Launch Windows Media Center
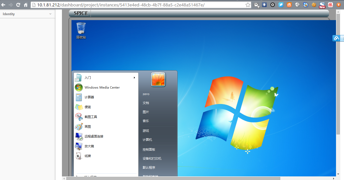The image size is (344, 180). (106, 87)
